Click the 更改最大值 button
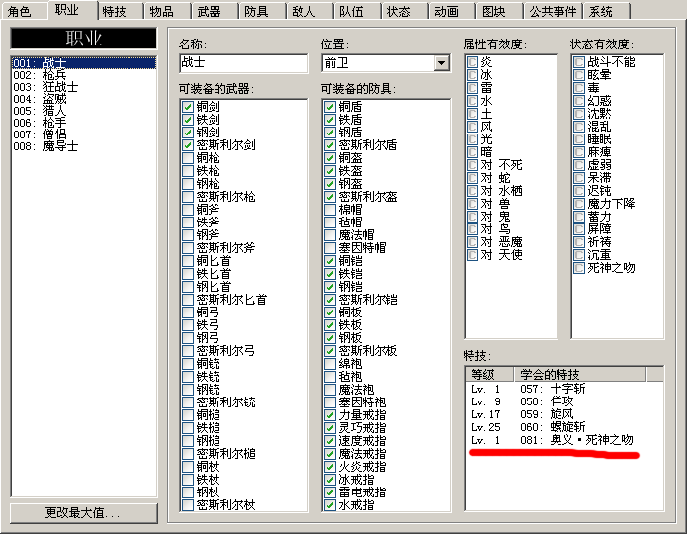The width and height of the screenshot is (687, 534). coord(83,512)
